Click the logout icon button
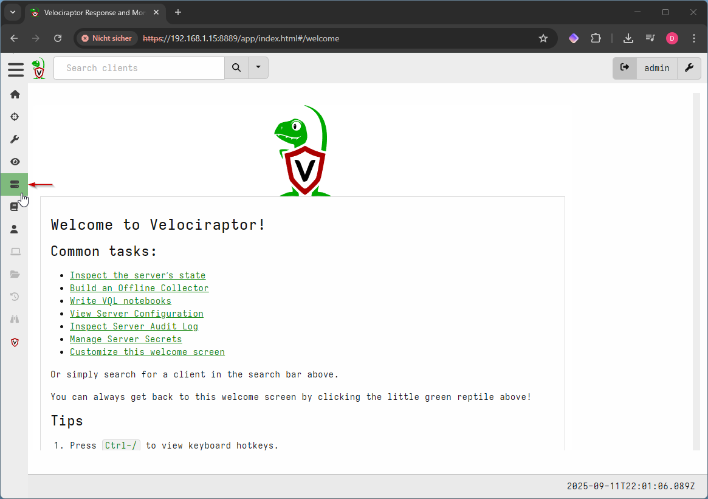The image size is (708, 499). click(x=625, y=67)
